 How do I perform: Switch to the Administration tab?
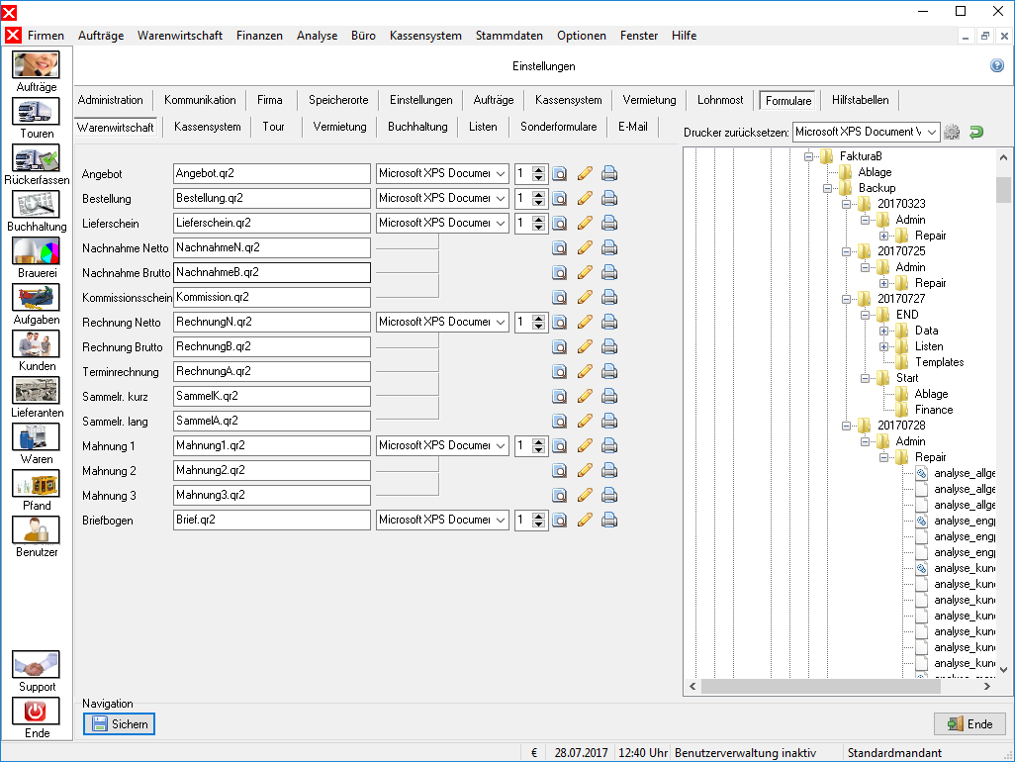point(111,100)
